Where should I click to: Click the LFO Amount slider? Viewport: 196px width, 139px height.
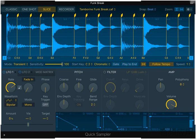click(x=28, y=124)
